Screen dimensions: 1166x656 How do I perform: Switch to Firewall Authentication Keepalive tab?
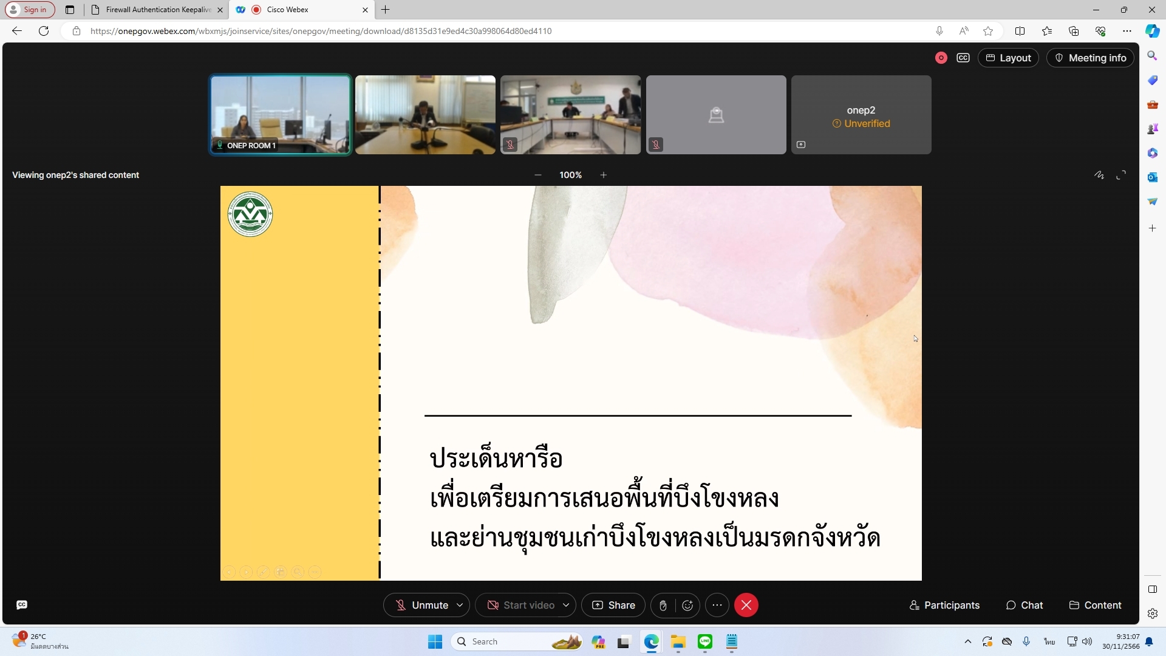coord(158,10)
